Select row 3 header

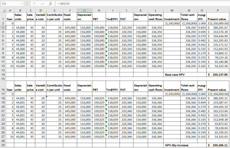[3, 27]
